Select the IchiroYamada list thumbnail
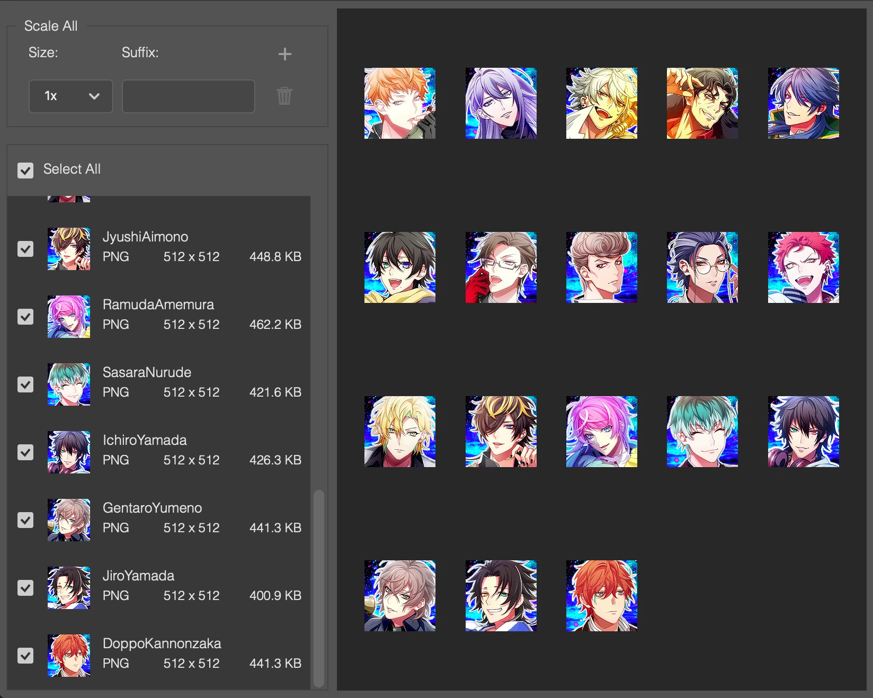Viewport: 873px width, 698px height. 69,452
